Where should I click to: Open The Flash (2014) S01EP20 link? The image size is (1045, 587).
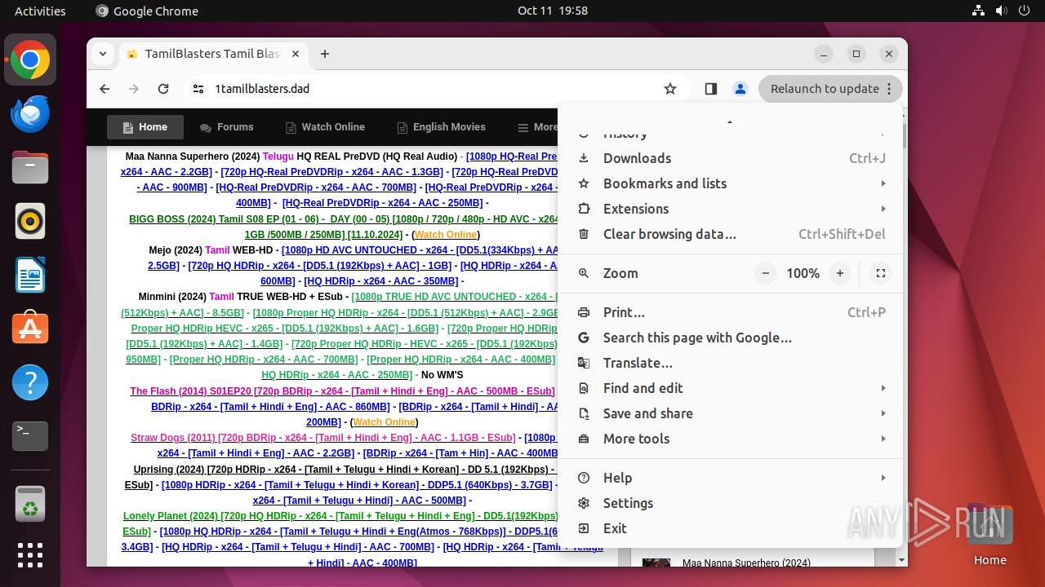pyautogui.click(x=342, y=391)
